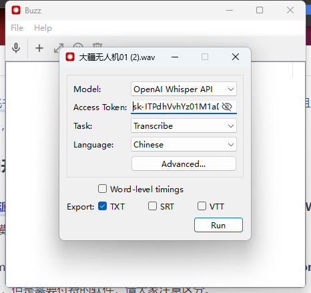This screenshot has width=311, height=293.
Task: Open the Language dropdown showing Chinese
Action: coord(184,144)
